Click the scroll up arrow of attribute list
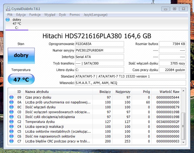Viewport: 194px width, 153px height. (183, 91)
